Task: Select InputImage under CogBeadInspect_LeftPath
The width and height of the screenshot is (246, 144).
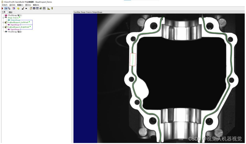Action: point(15,25)
